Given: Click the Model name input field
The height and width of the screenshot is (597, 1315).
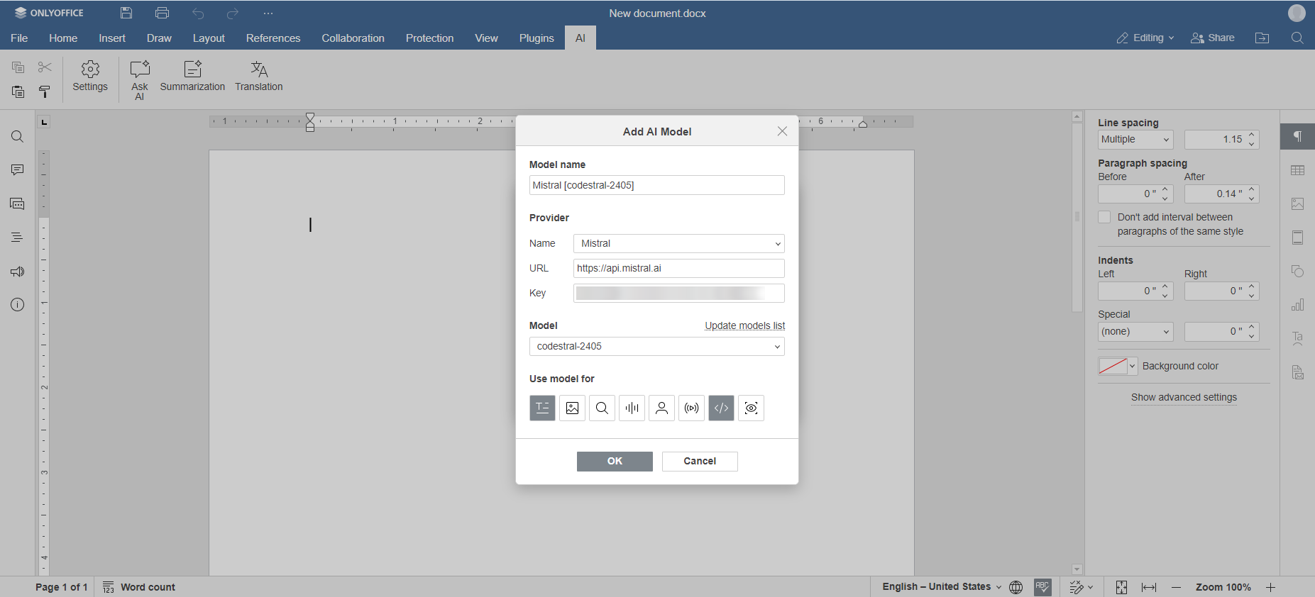Looking at the screenshot, I should (656, 186).
